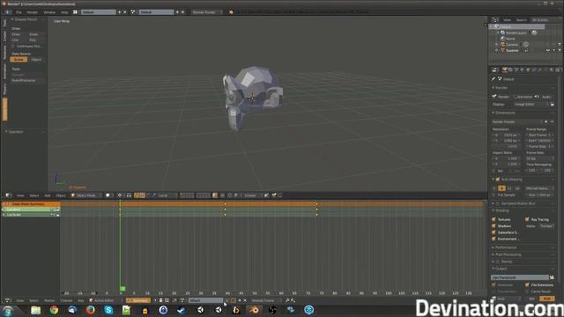Open the Local transform orientation dropdown

coord(167,195)
